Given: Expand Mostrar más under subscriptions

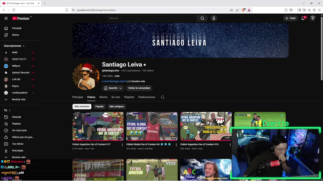Looking at the screenshot, I should [x=19, y=99].
